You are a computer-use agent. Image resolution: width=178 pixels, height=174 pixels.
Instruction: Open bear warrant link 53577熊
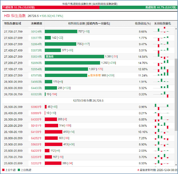coord(36,38)
